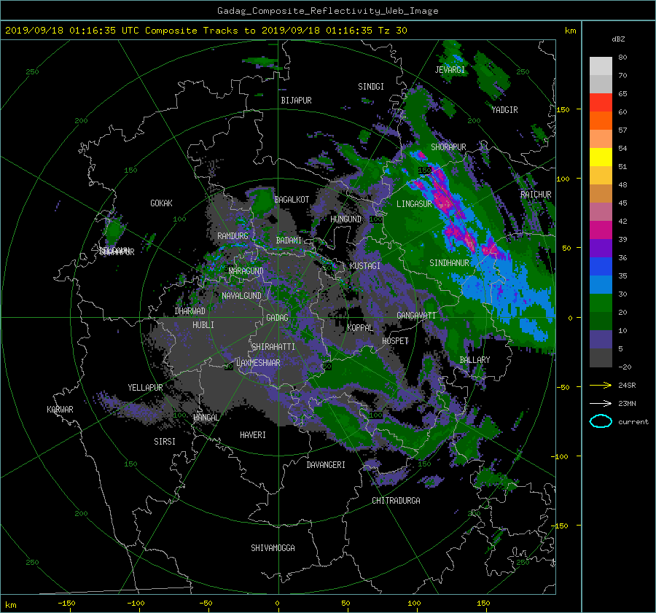Click the 'SINDGI' city label
This screenshot has width=656, height=613.
tap(371, 87)
